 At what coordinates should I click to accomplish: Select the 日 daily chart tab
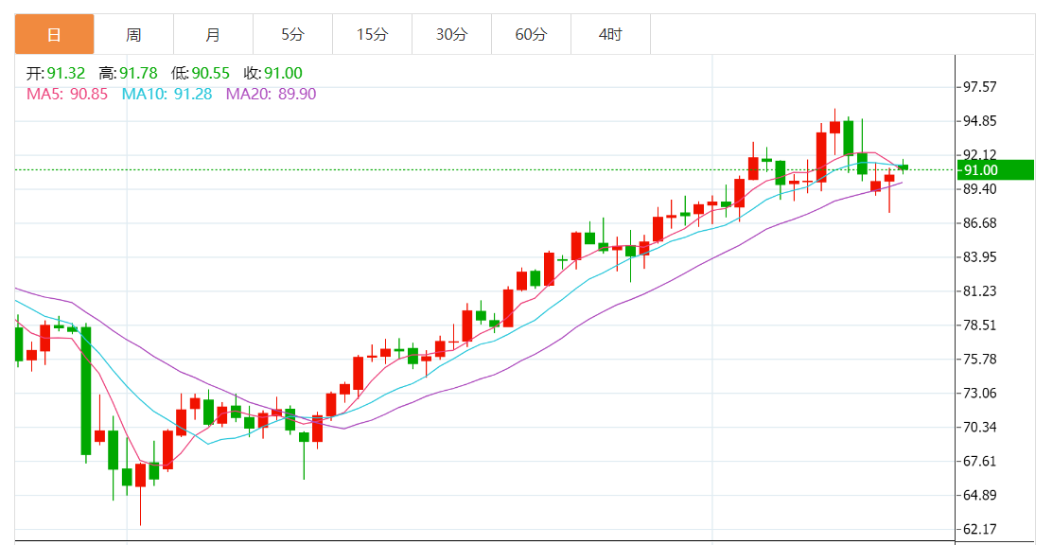tap(54, 35)
